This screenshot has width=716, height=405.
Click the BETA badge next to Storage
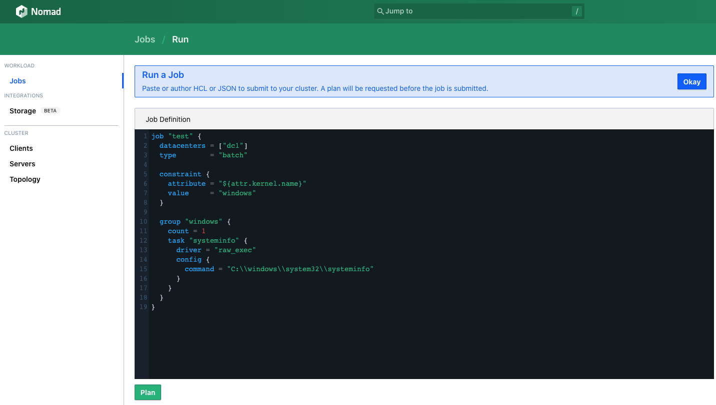coord(51,111)
